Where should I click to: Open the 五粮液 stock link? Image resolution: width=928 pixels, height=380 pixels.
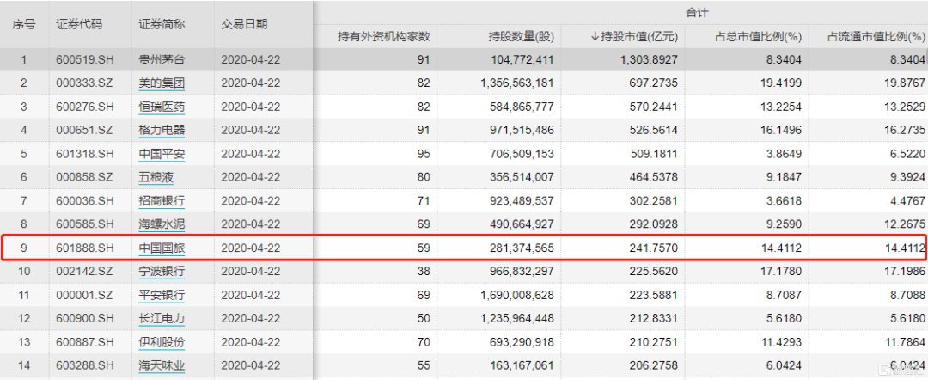[x=156, y=177]
